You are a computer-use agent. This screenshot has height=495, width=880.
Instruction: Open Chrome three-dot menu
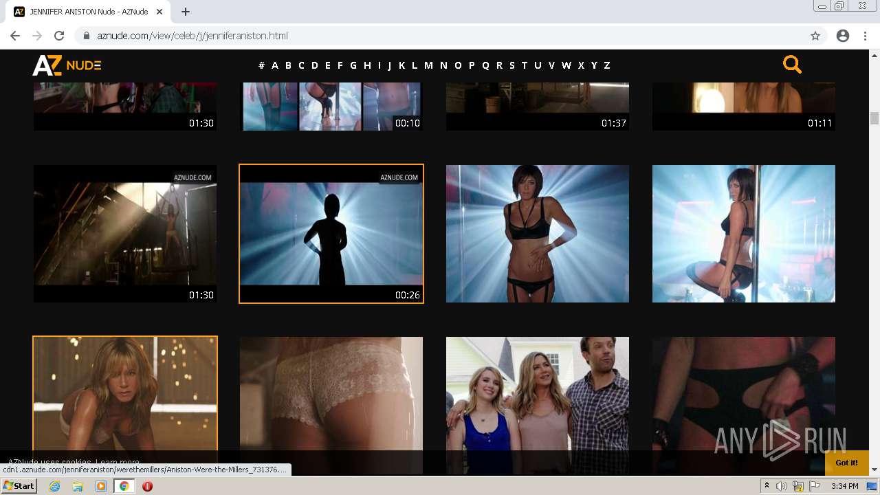(865, 36)
